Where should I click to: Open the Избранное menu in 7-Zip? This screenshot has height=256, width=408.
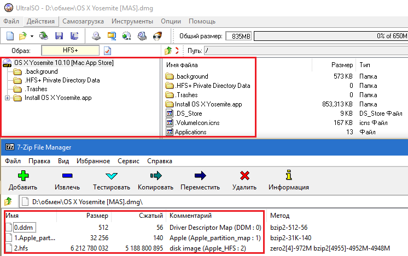click(x=93, y=161)
